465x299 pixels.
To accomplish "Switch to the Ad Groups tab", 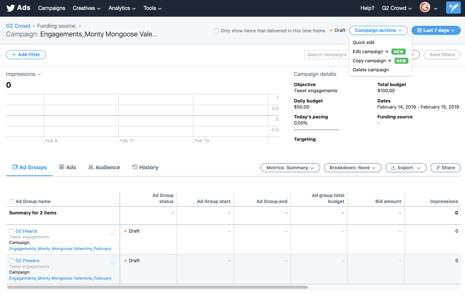I will (29, 168).
